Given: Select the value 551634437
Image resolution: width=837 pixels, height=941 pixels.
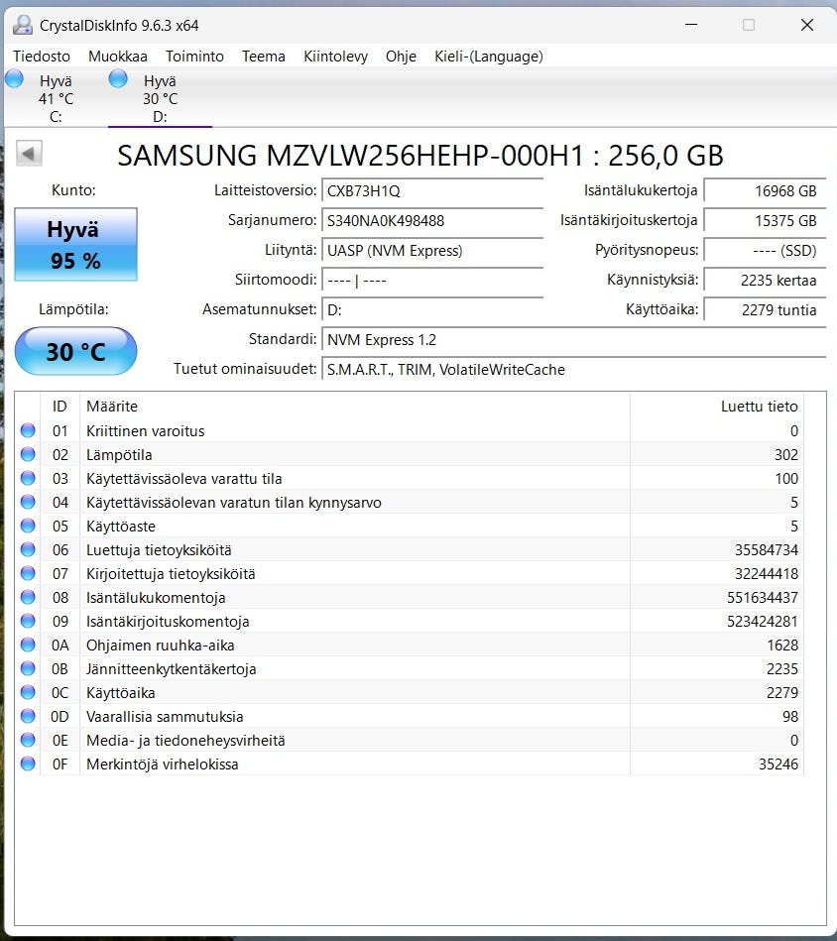Looking at the screenshot, I should pyautogui.click(x=763, y=598).
